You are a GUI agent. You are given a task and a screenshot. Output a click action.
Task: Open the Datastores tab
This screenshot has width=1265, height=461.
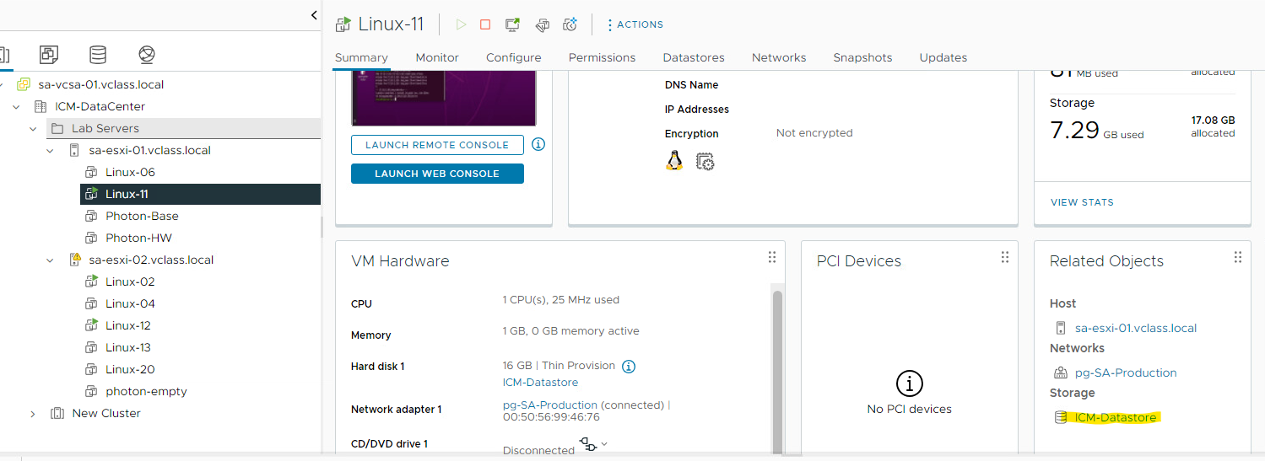[694, 57]
